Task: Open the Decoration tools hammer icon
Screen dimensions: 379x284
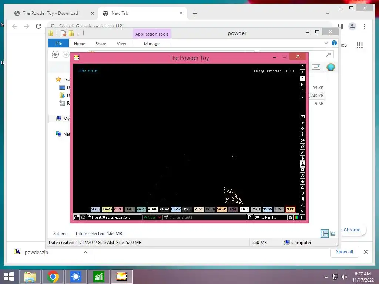Action: [x=302, y=205]
